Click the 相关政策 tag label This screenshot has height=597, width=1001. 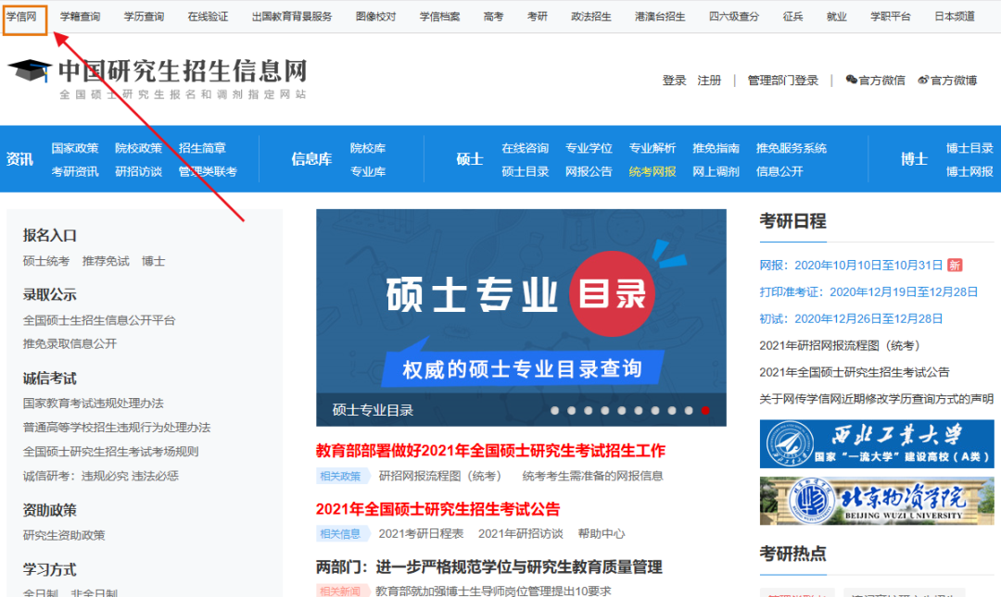coord(340,476)
